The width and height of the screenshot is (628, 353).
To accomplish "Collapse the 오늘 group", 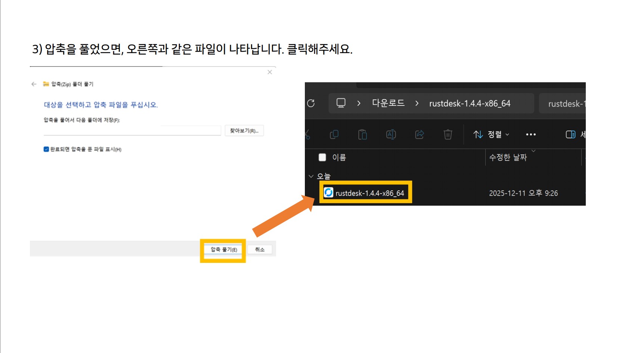I will pos(311,176).
